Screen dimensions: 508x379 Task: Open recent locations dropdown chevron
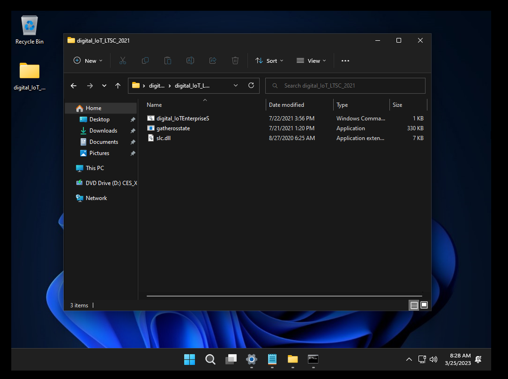tap(104, 86)
